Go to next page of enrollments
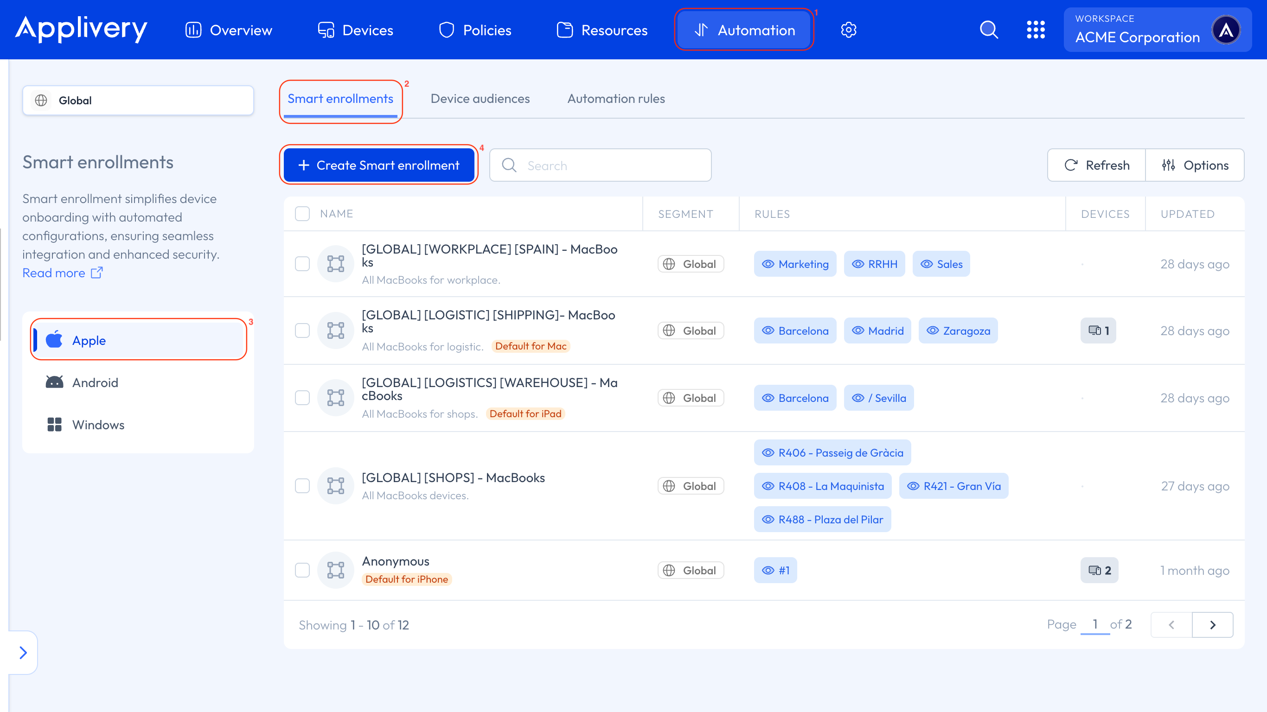Image resolution: width=1267 pixels, height=712 pixels. click(x=1212, y=624)
